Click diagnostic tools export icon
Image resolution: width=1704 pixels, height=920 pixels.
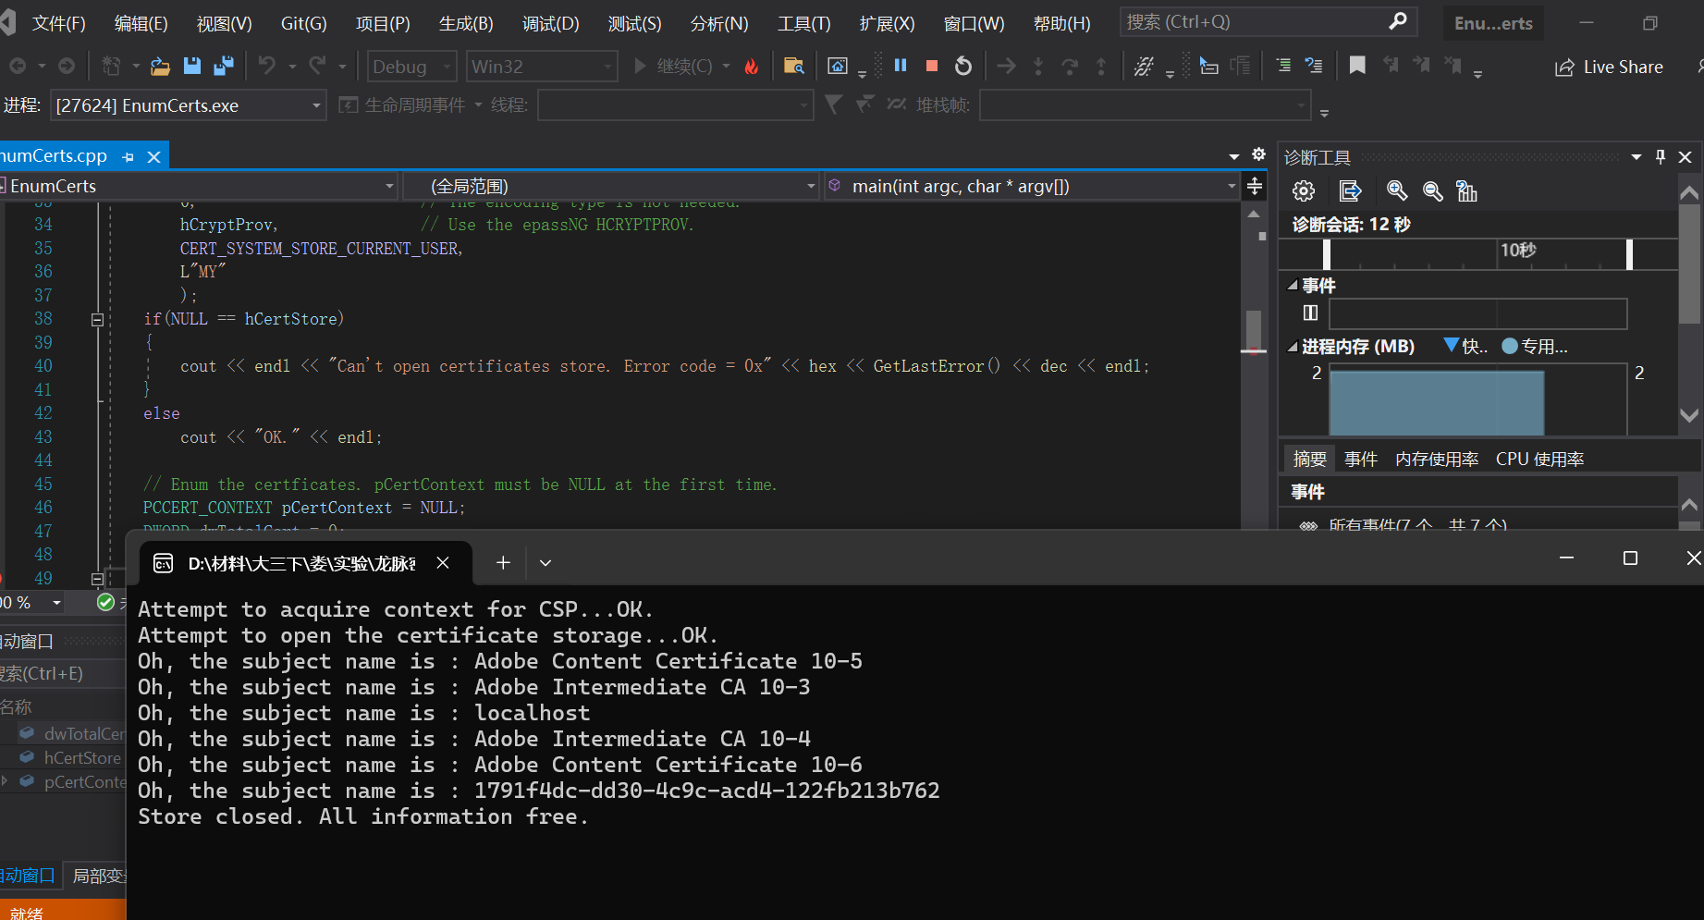(1351, 191)
